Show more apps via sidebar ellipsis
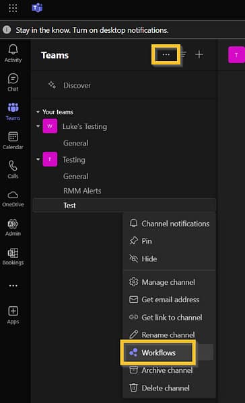The width and height of the screenshot is (245, 403). 13,286
